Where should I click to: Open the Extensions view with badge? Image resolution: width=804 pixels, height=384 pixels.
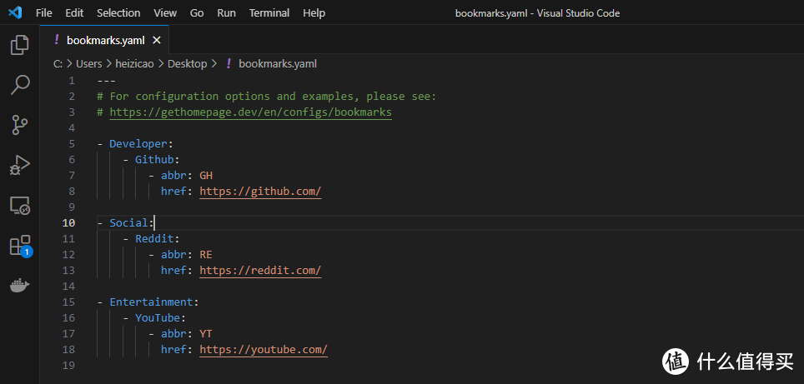19,246
